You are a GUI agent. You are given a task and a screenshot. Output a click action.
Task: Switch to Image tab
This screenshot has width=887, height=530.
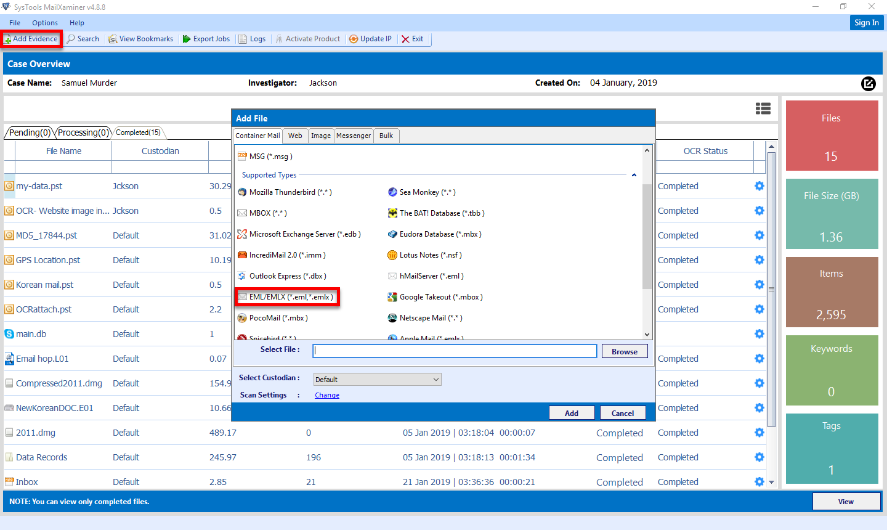click(320, 136)
